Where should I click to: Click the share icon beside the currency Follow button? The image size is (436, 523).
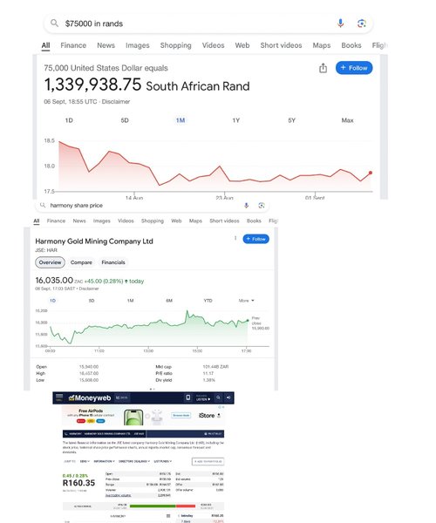pyautogui.click(x=323, y=68)
